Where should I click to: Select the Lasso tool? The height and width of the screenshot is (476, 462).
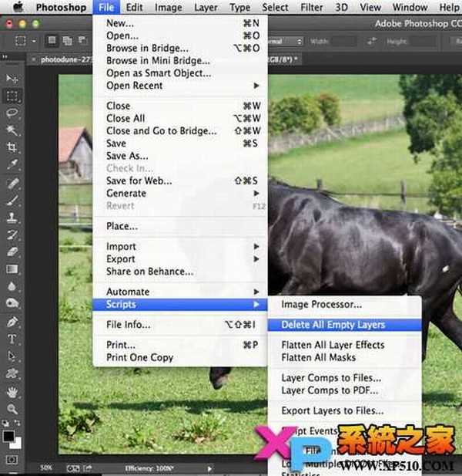click(12, 113)
